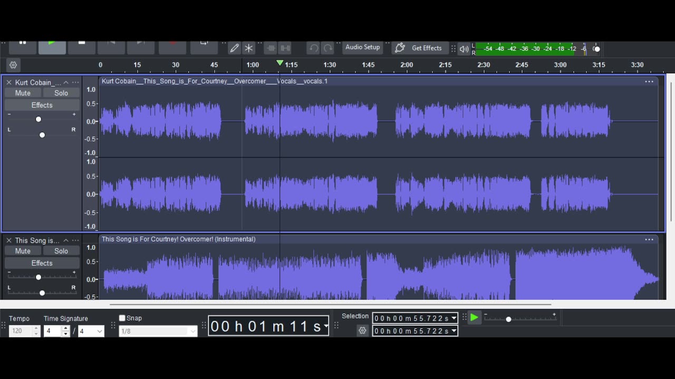Click the pan slider of Kurt Cobain track
This screenshot has width=675, height=379.
point(42,135)
